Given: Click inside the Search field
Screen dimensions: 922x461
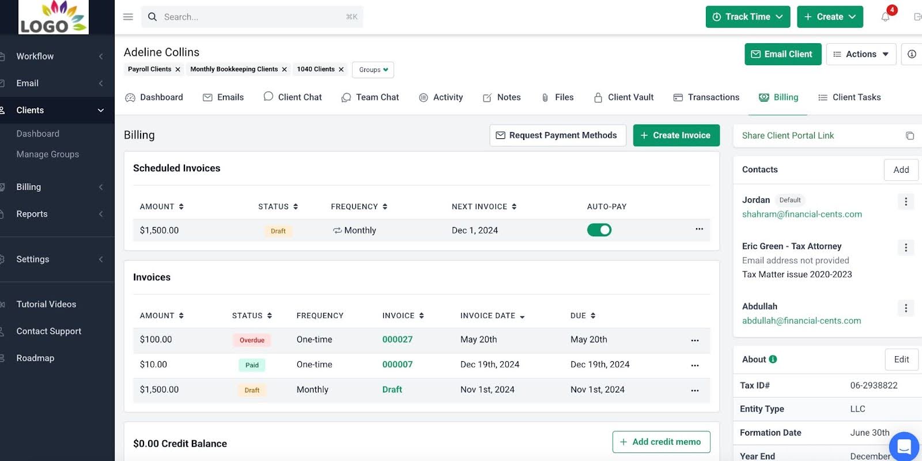Looking at the screenshot, I should click(x=252, y=17).
